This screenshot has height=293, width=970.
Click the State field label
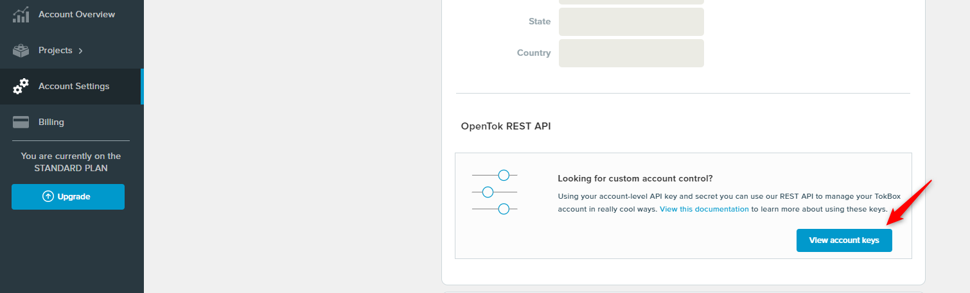coord(540,22)
